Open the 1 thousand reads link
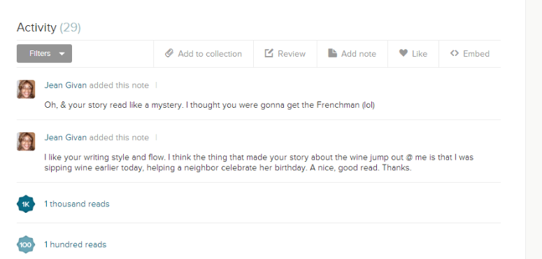542x259 pixels. coord(77,204)
